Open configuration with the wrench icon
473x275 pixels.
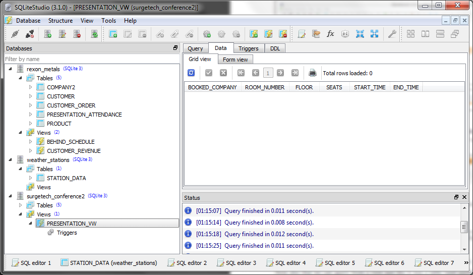tap(392, 34)
